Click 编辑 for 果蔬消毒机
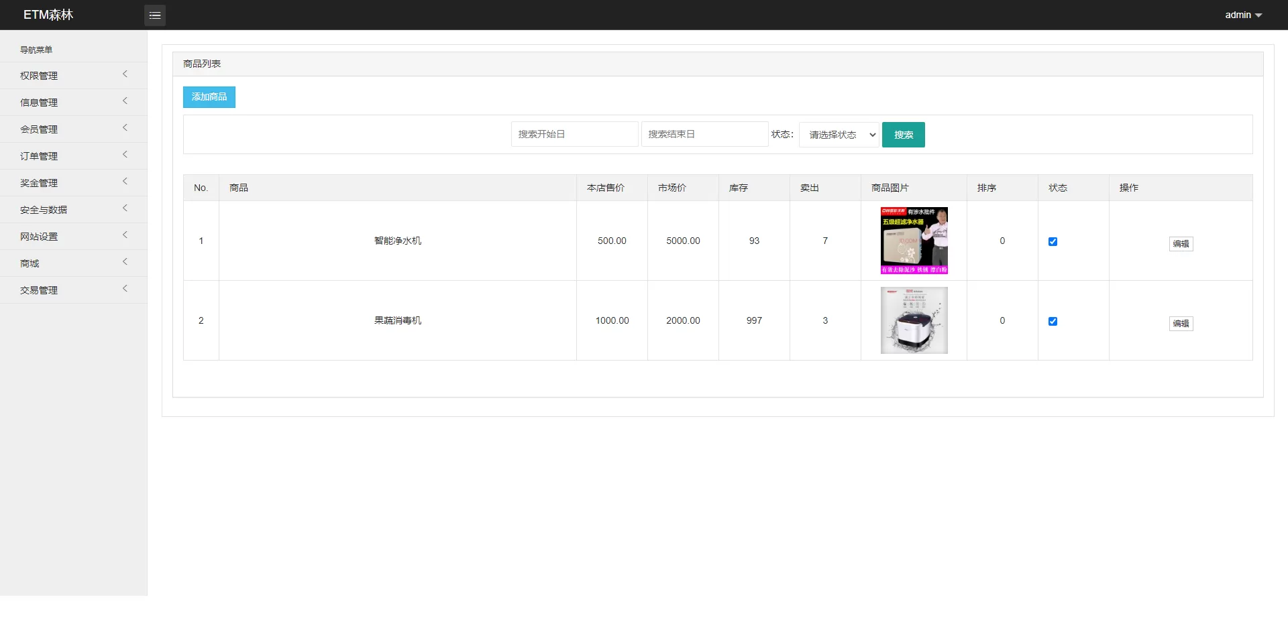Screen dimensions: 1288x624 (1180, 323)
